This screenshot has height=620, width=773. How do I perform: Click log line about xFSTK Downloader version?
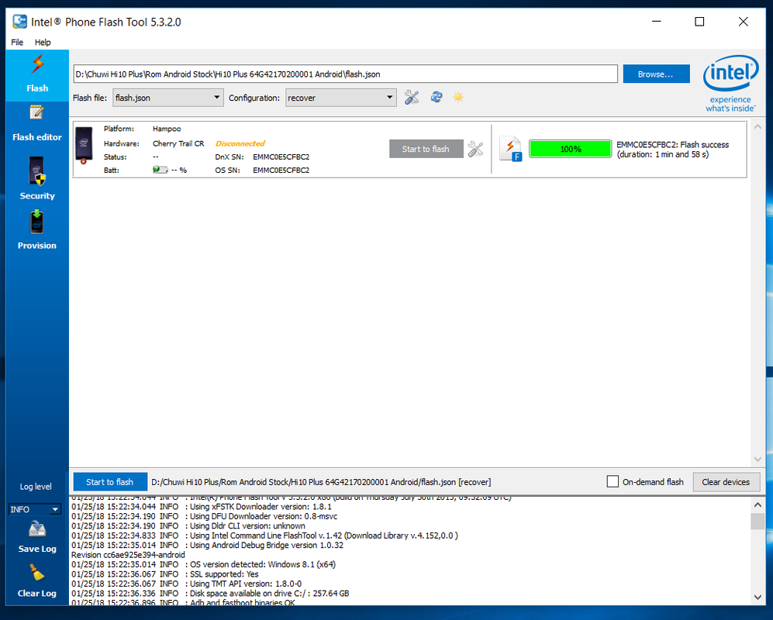pos(202,507)
